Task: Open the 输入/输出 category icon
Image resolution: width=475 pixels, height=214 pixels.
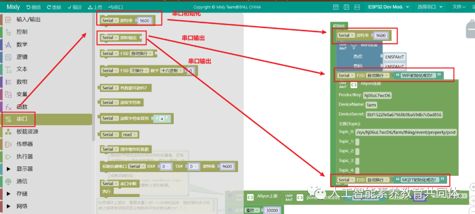Action: point(8,20)
